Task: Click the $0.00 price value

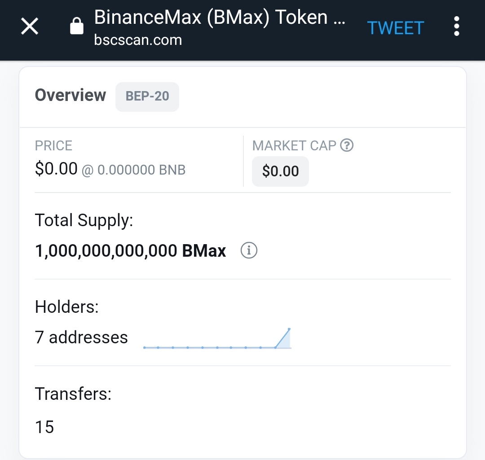Action: pyautogui.click(x=56, y=169)
